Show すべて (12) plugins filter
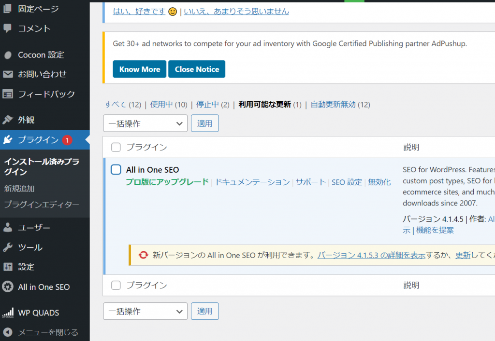This screenshot has height=341, width=495. click(x=123, y=104)
